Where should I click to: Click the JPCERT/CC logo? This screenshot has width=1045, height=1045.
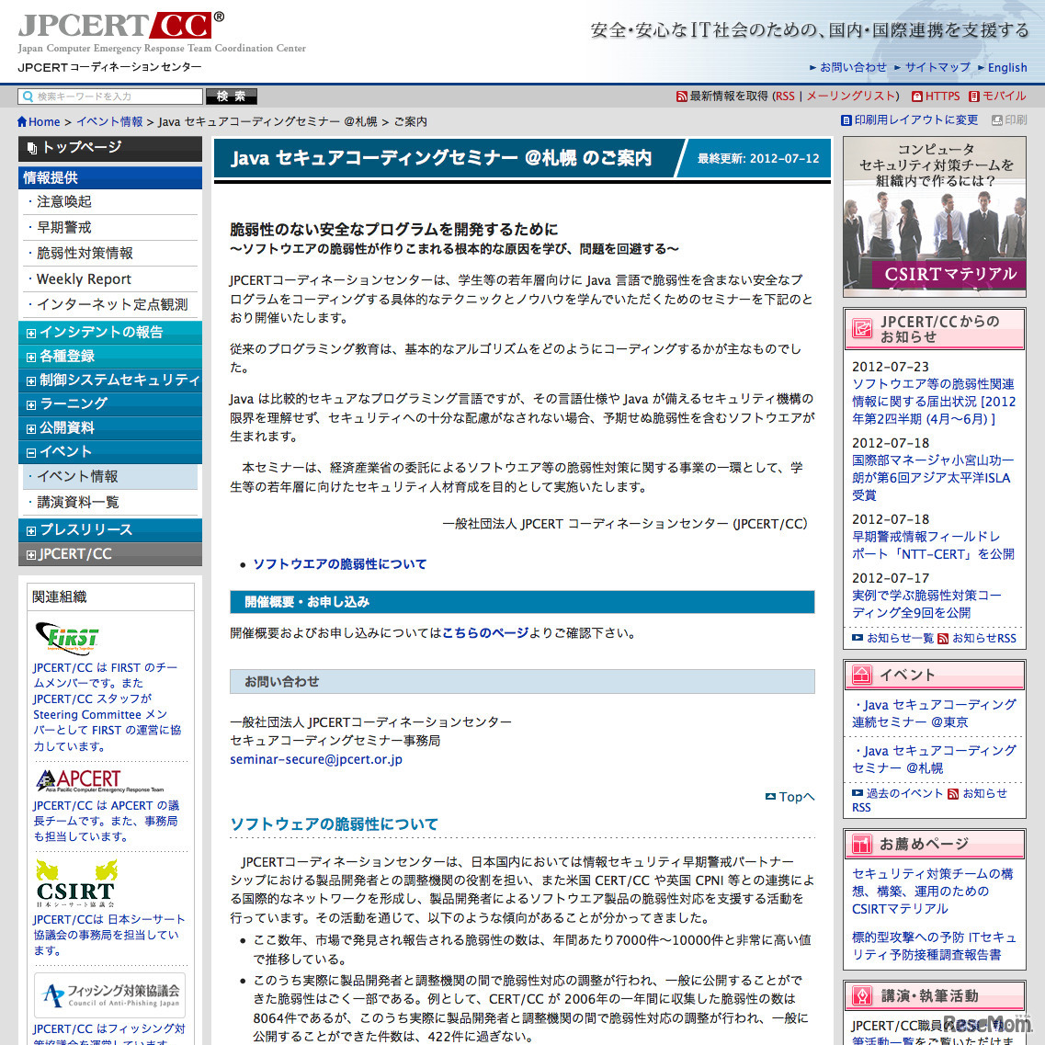point(121,26)
